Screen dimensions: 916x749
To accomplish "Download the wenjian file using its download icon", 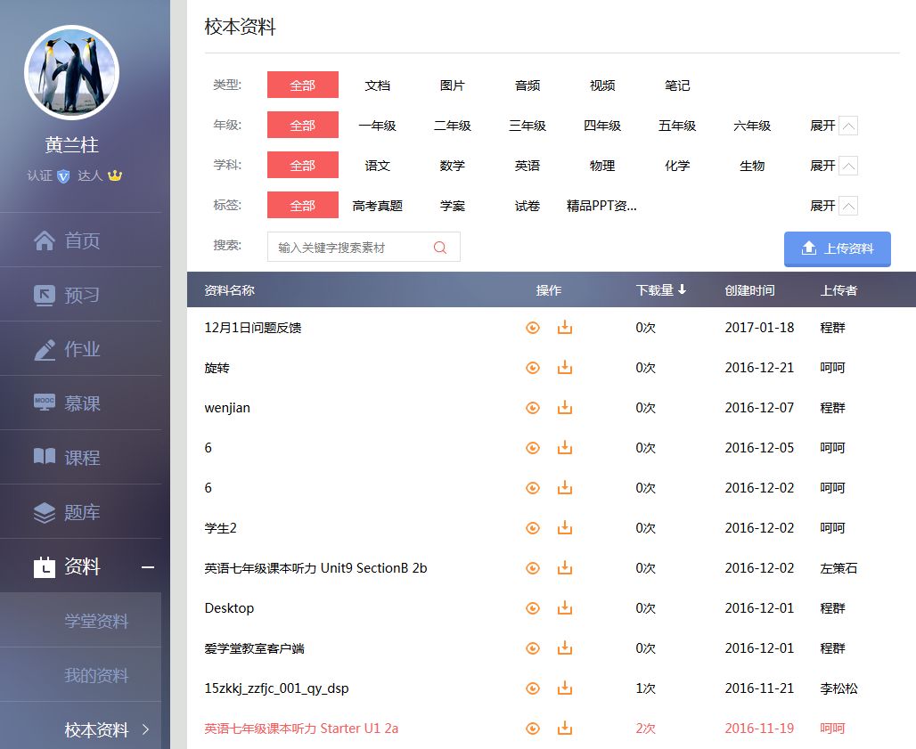I will (564, 407).
